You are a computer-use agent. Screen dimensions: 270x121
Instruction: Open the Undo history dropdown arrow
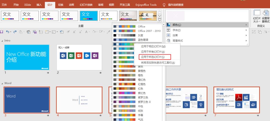click(x=11, y=32)
